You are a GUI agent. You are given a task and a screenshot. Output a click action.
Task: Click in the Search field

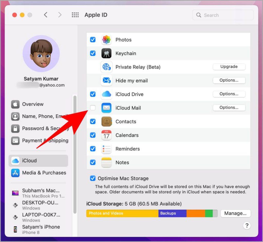point(223,15)
